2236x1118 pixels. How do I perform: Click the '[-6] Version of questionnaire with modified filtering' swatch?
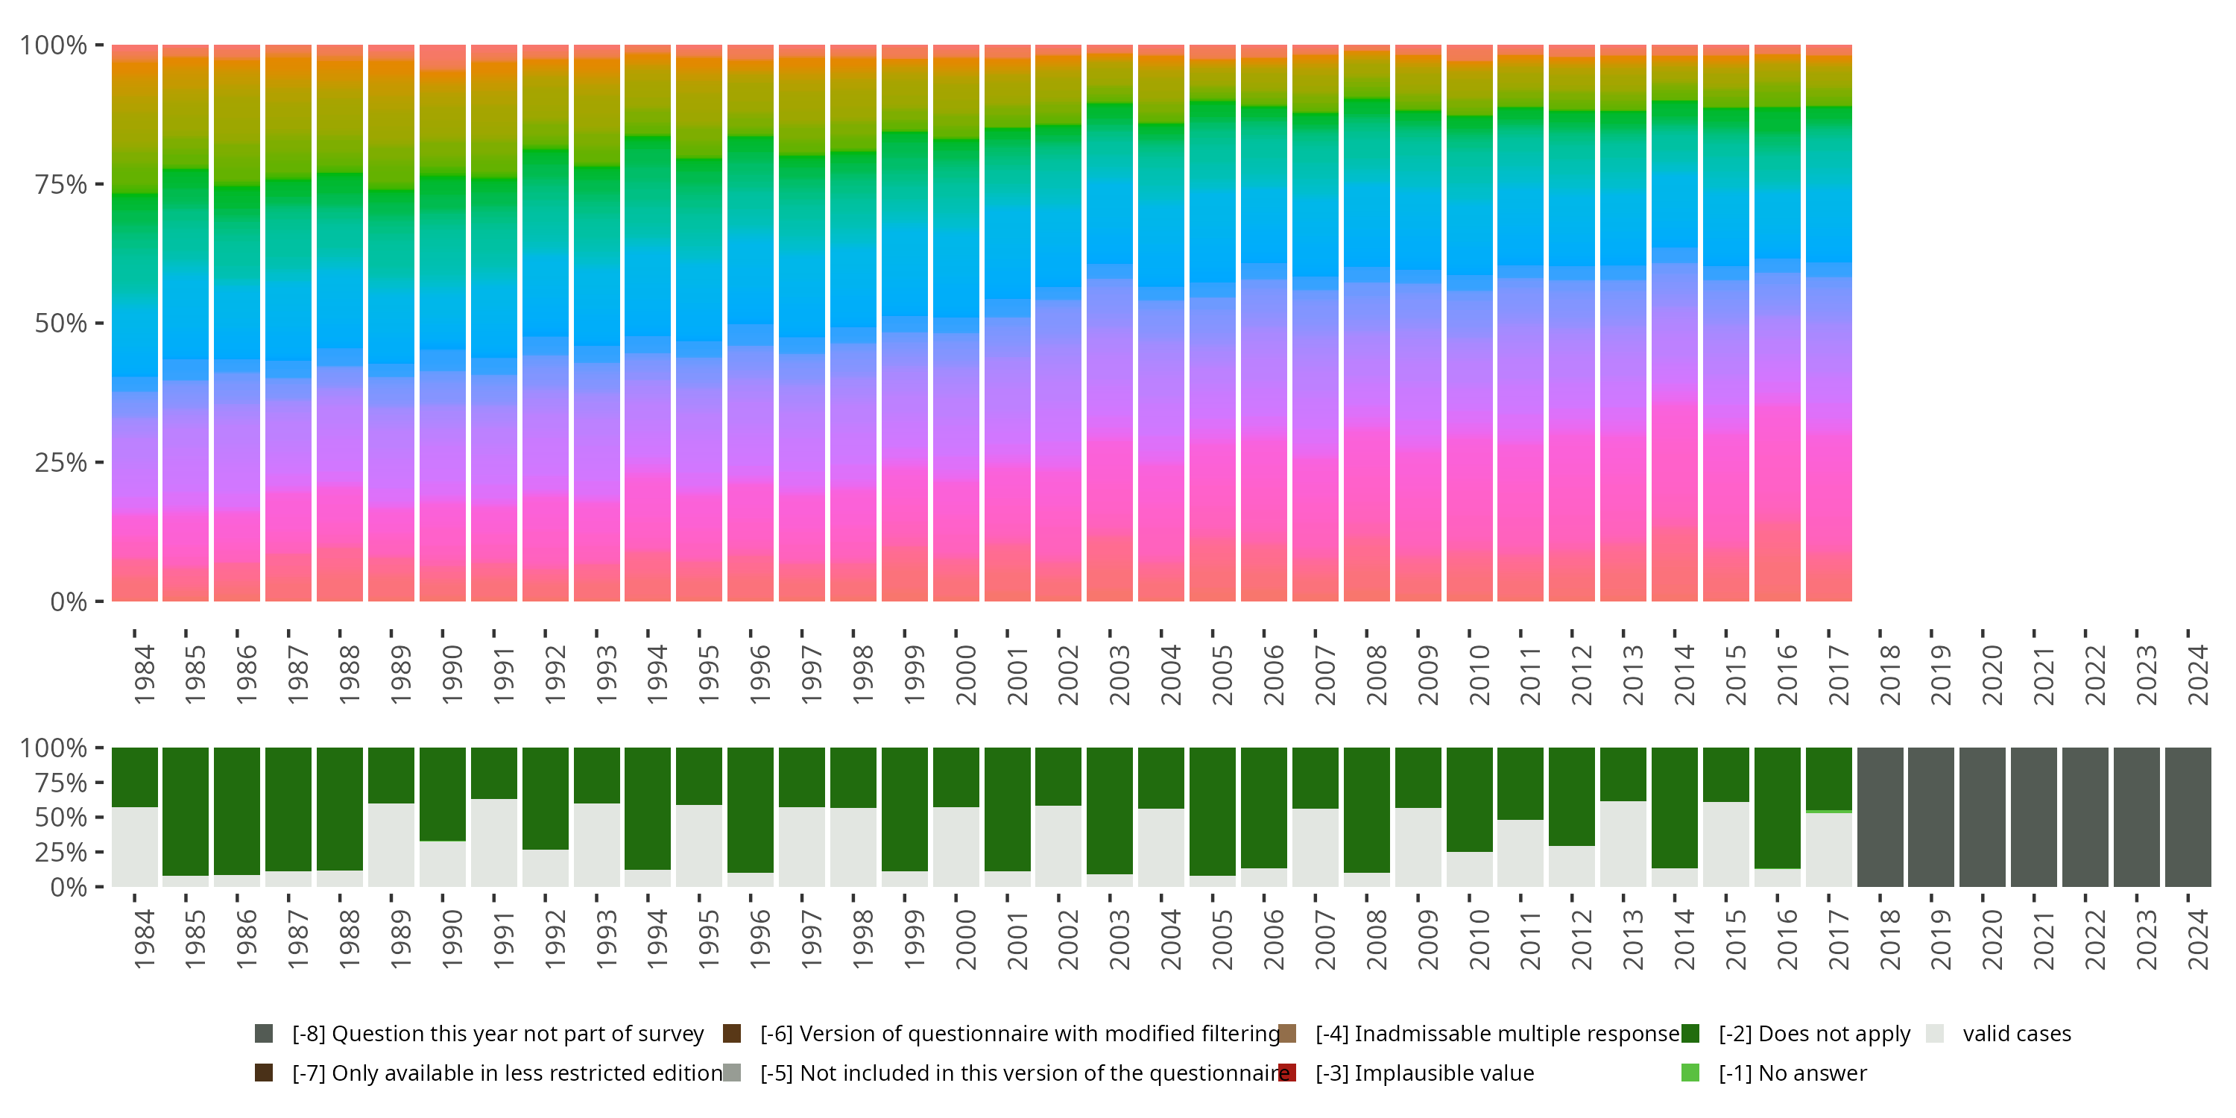(x=732, y=1033)
